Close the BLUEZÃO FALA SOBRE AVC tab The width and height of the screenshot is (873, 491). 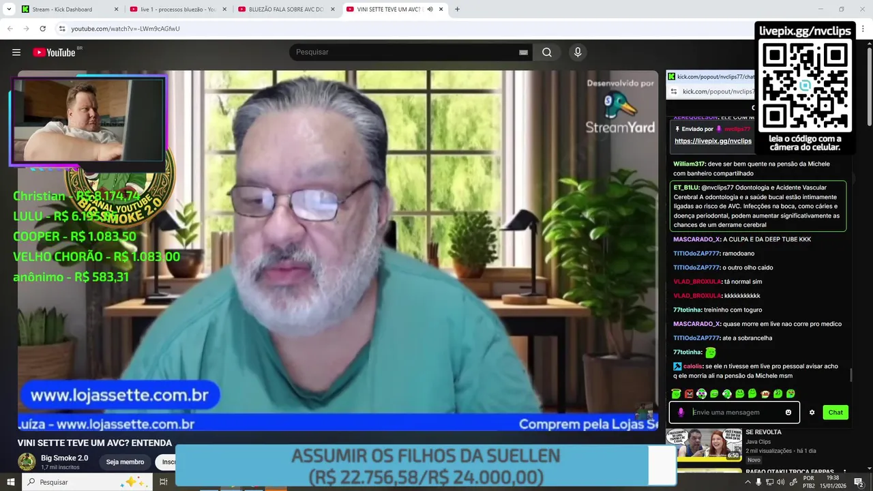pos(331,10)
